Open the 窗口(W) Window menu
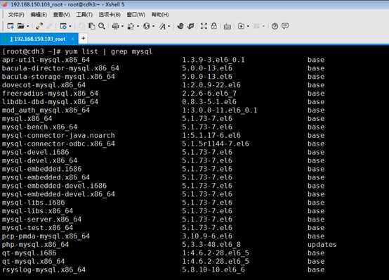The width and height of the screenshot is (389, 280). click(136, 15)
